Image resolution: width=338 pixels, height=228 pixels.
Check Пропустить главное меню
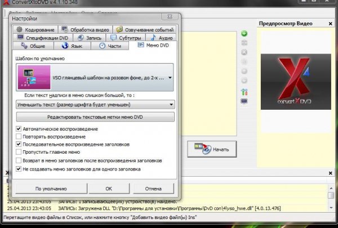point(19,152)
